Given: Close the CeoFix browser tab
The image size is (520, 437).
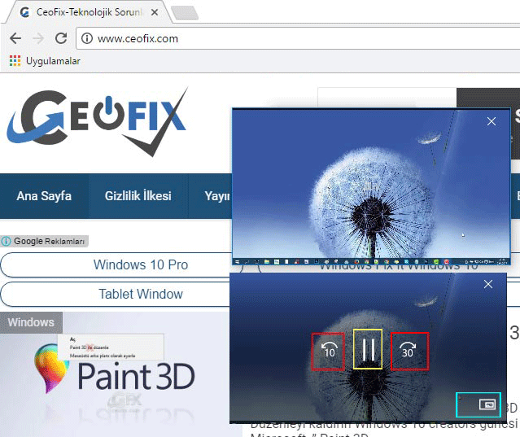Looking at the screenshot, I should (154, 12).
